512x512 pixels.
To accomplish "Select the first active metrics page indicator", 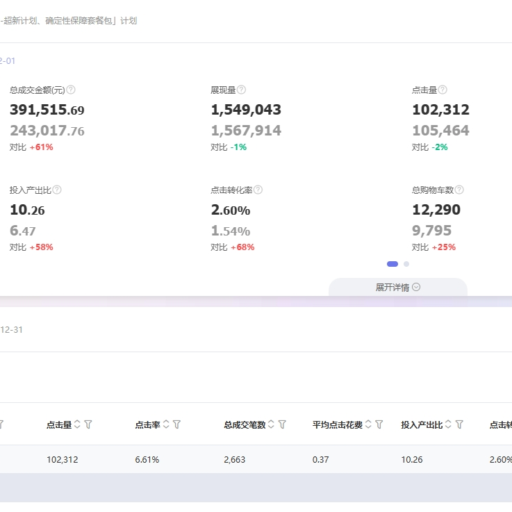I will [393, 264].
